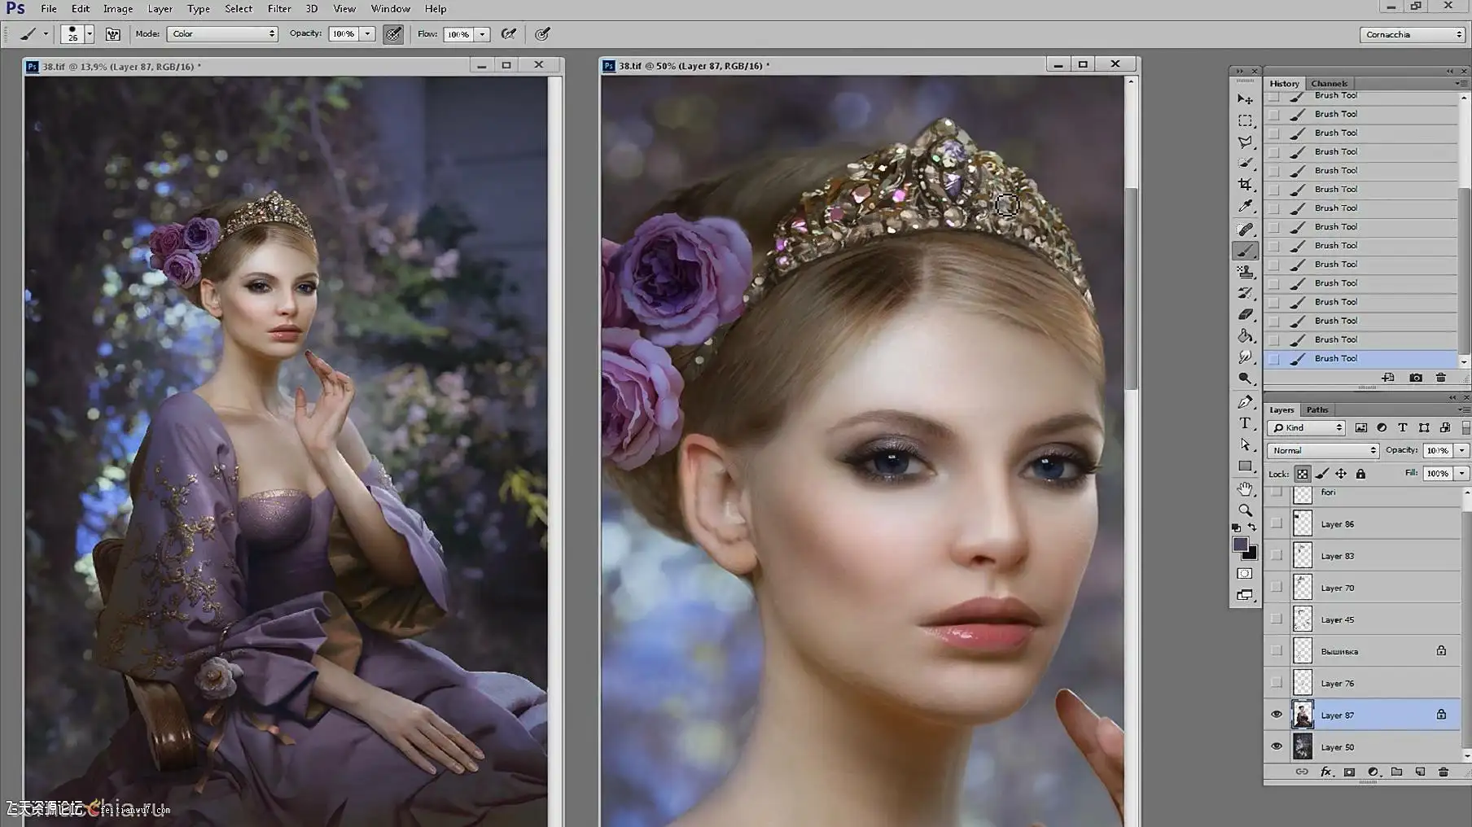Toggle pressure for opacity

[x=393, y=34]
